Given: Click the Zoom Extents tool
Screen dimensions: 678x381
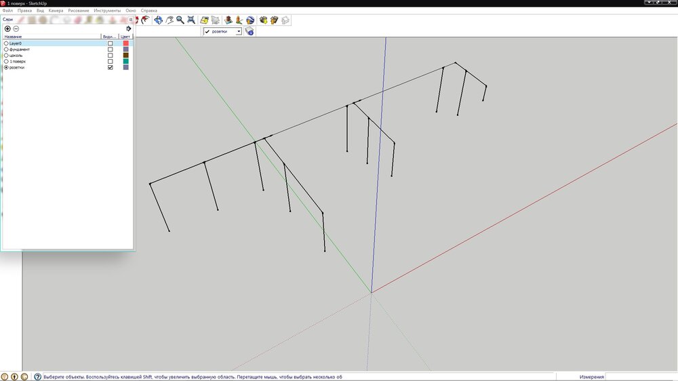Looking at the screenshot, I should tap(192, 20).
